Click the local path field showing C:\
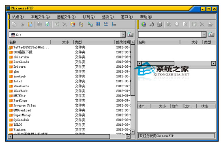 (65, 34)
